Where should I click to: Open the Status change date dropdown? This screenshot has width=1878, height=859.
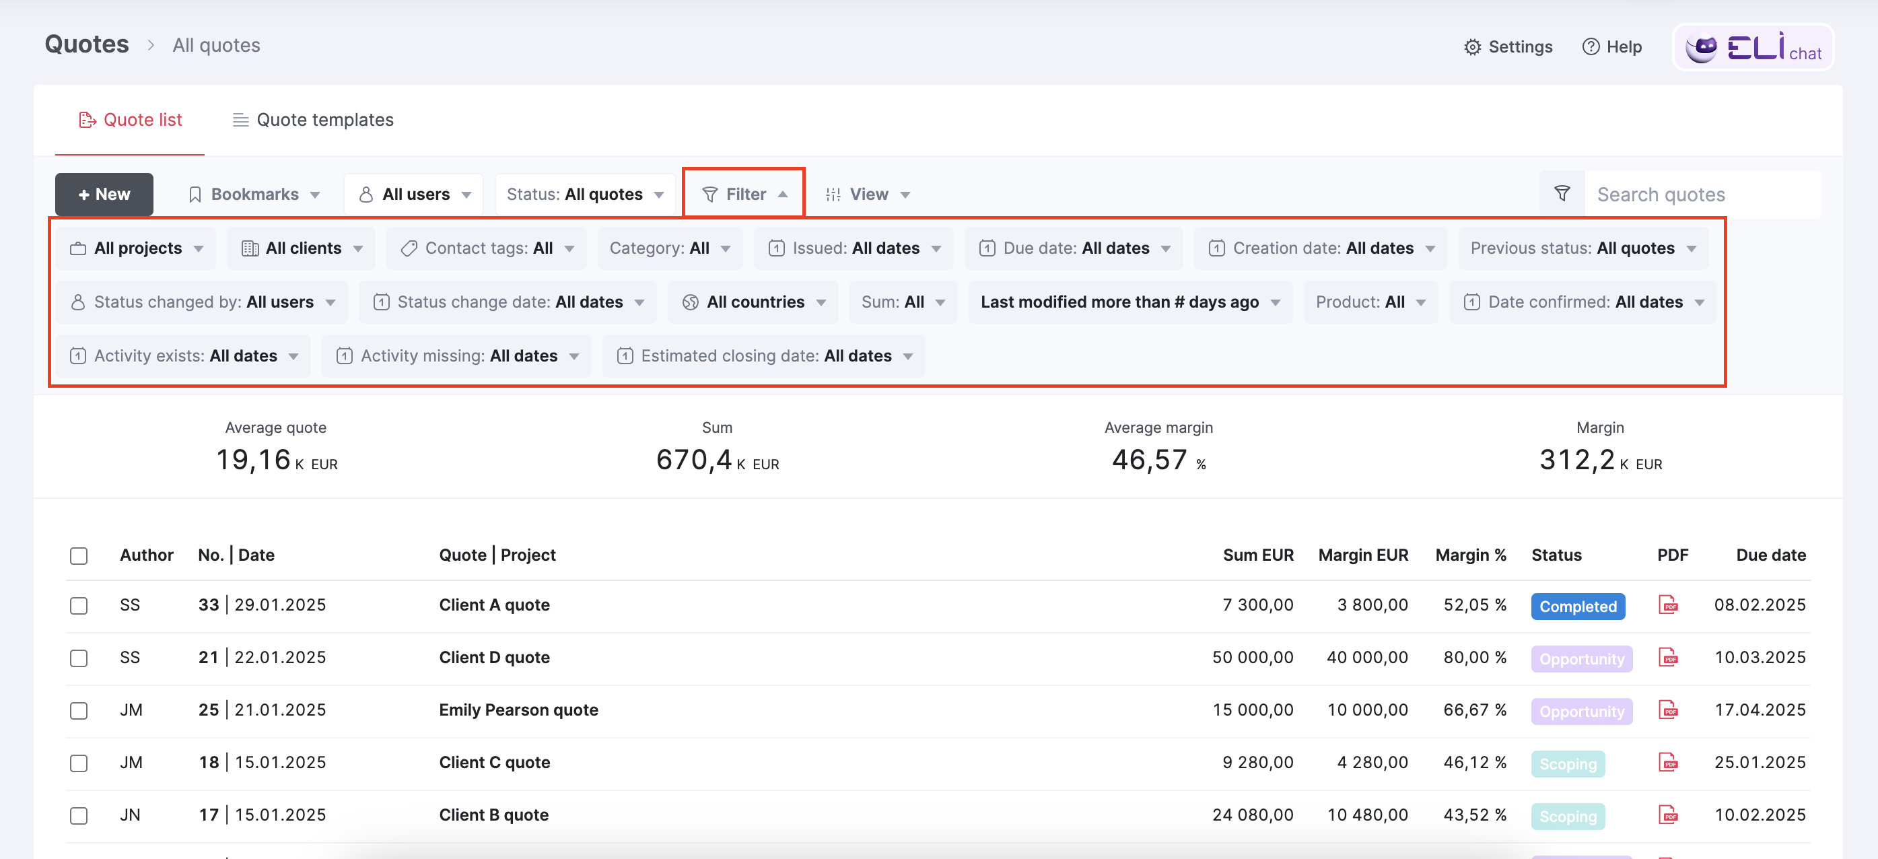[x=508, y=303]
